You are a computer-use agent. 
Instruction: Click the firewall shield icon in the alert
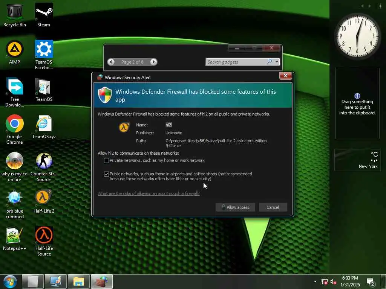click(x=105, y=95)
